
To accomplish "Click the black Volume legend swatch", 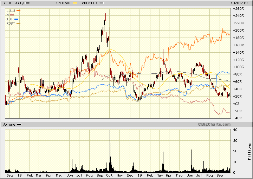I will coord(19,125).
